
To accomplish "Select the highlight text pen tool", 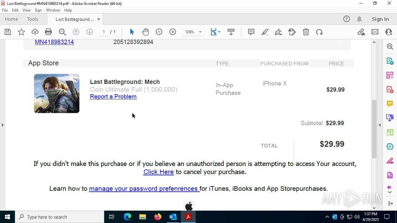I will click(265, 32).
